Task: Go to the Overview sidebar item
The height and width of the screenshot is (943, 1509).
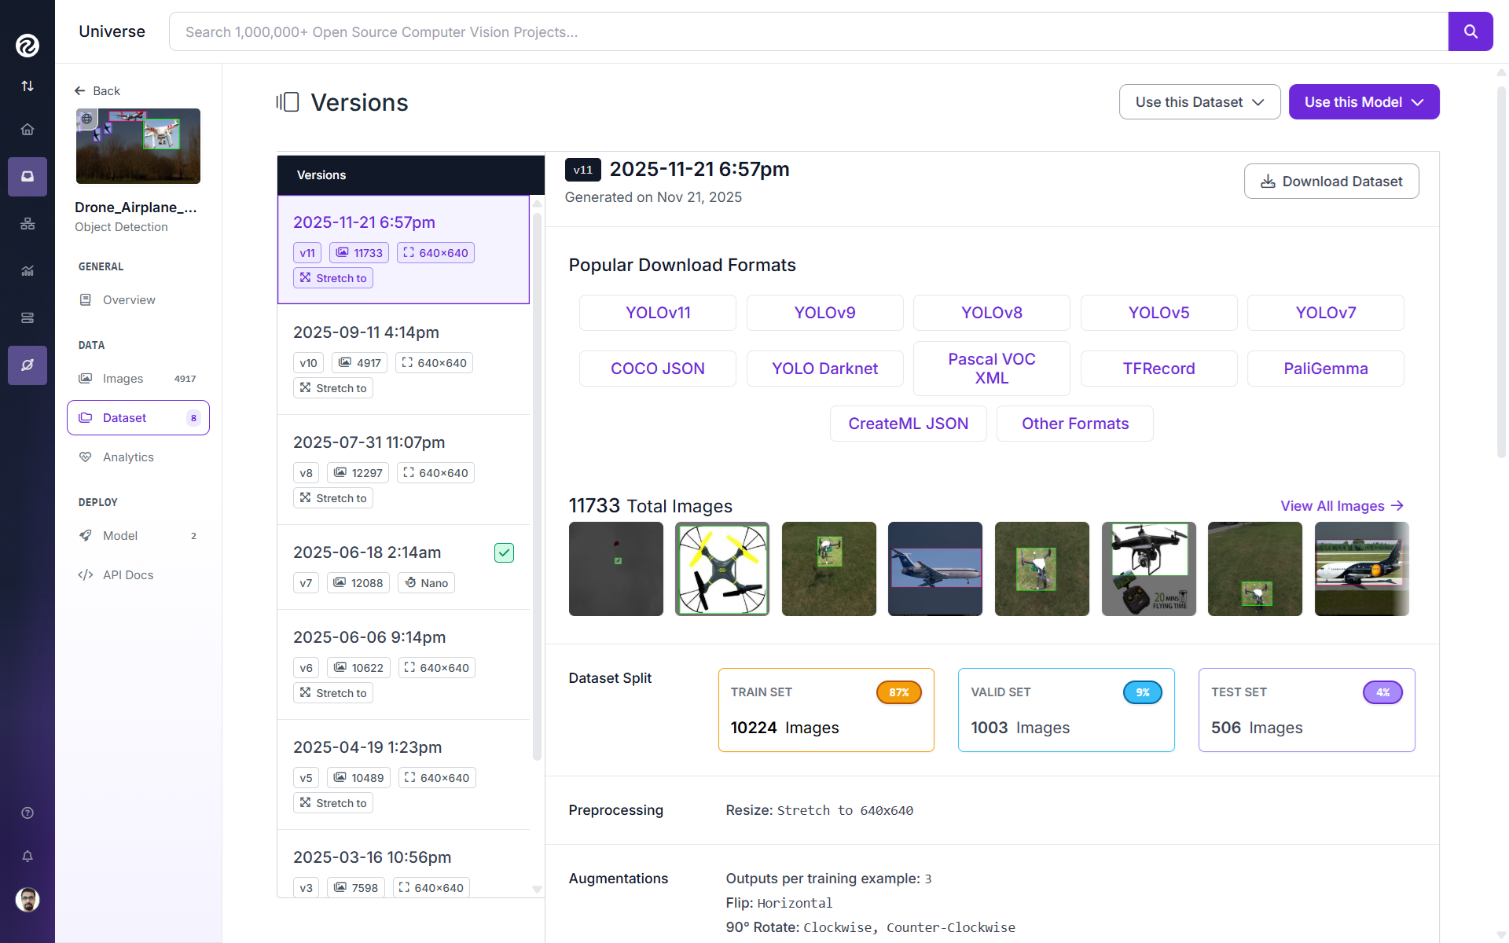Action: tap(129, 299)
